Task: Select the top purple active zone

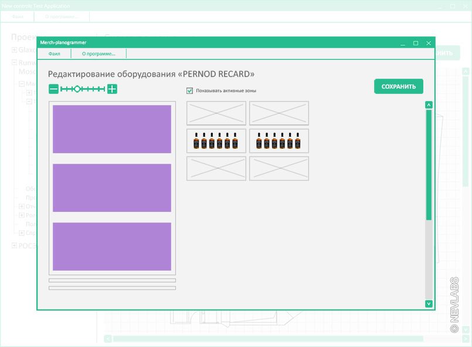Action: point(112,129)
